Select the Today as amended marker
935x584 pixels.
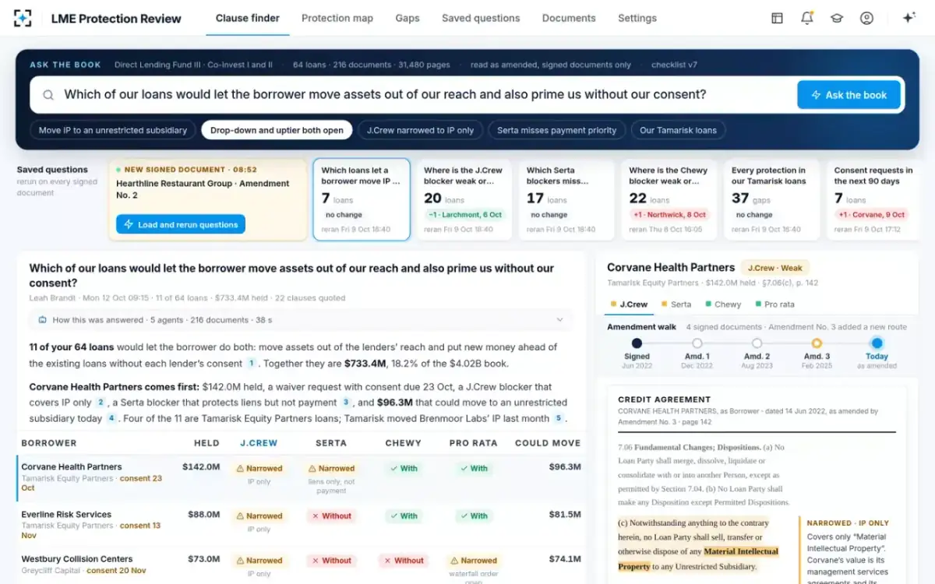coord(877,343)
